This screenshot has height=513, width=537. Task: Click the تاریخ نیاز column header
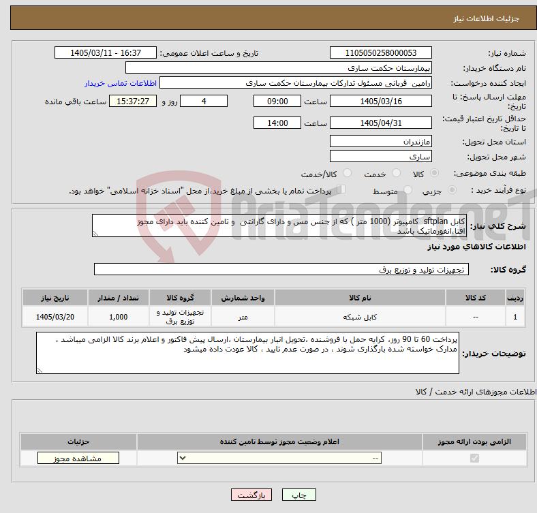pyautogui.click(x=55, y=298)
